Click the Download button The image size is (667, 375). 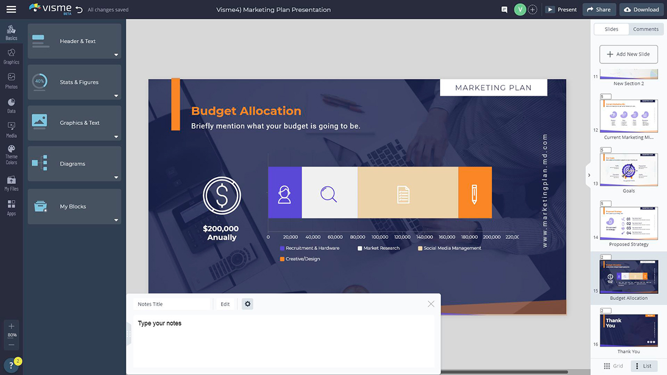tap(641, 9)
